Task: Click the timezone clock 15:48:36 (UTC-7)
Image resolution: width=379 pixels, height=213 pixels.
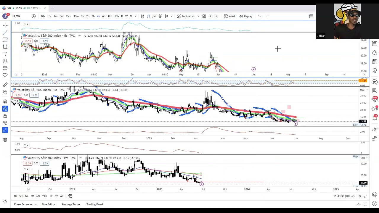Action: [x=344, y=196]
